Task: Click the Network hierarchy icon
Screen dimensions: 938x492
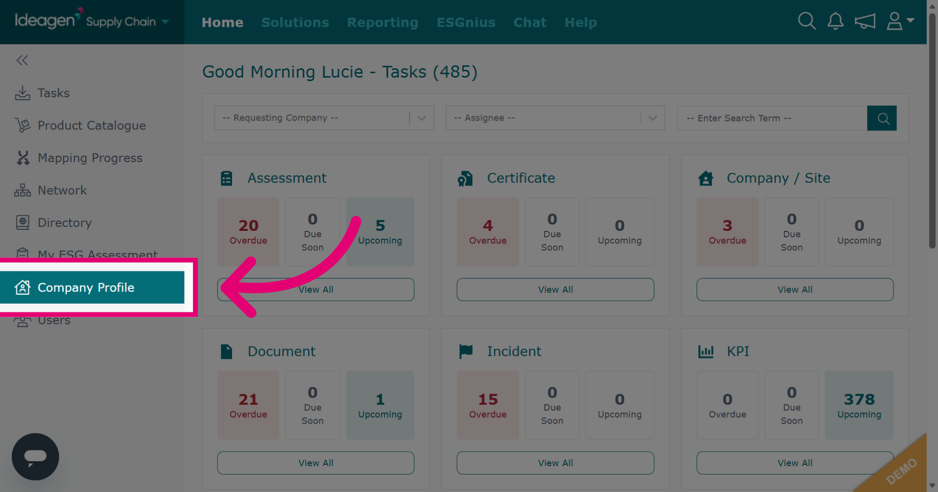Action: [x=22, y=190]
